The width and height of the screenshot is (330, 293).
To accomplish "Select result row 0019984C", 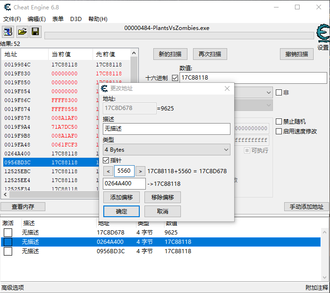I will [x=65, y=65].
